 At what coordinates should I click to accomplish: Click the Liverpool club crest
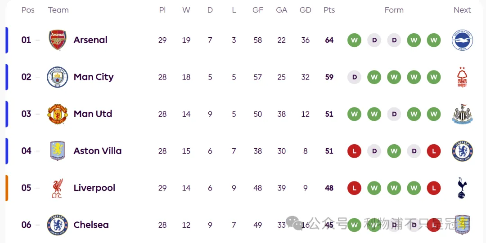point(58,188)
